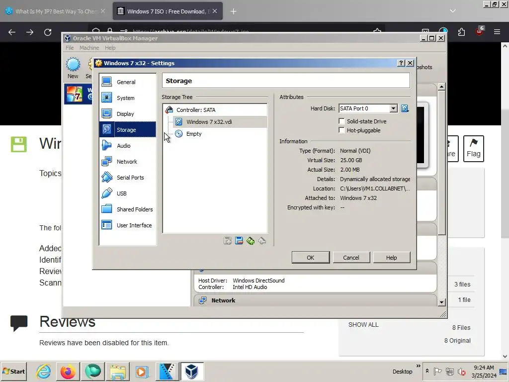Screen dimensions: 509x382
Task: Go back in Firefox
Action: pos(12,32)
